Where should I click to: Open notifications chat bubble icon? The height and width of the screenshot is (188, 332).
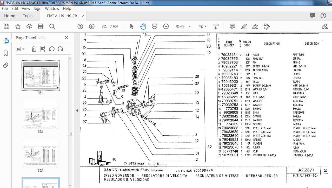pyautogui.click(x=313, y=16)
